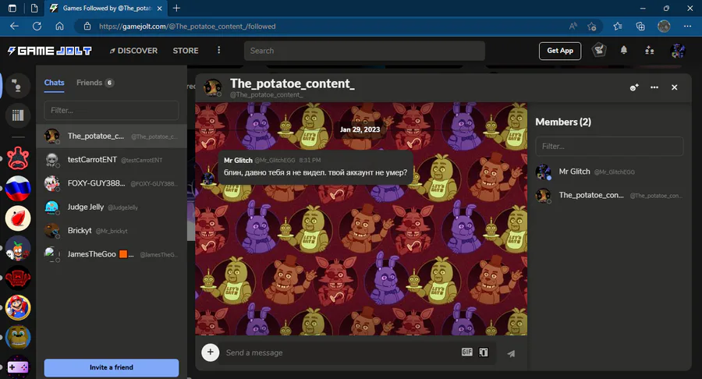Open chat with Brickyt
This screenshot has width=702, height=379.
[x=112, y=231]
